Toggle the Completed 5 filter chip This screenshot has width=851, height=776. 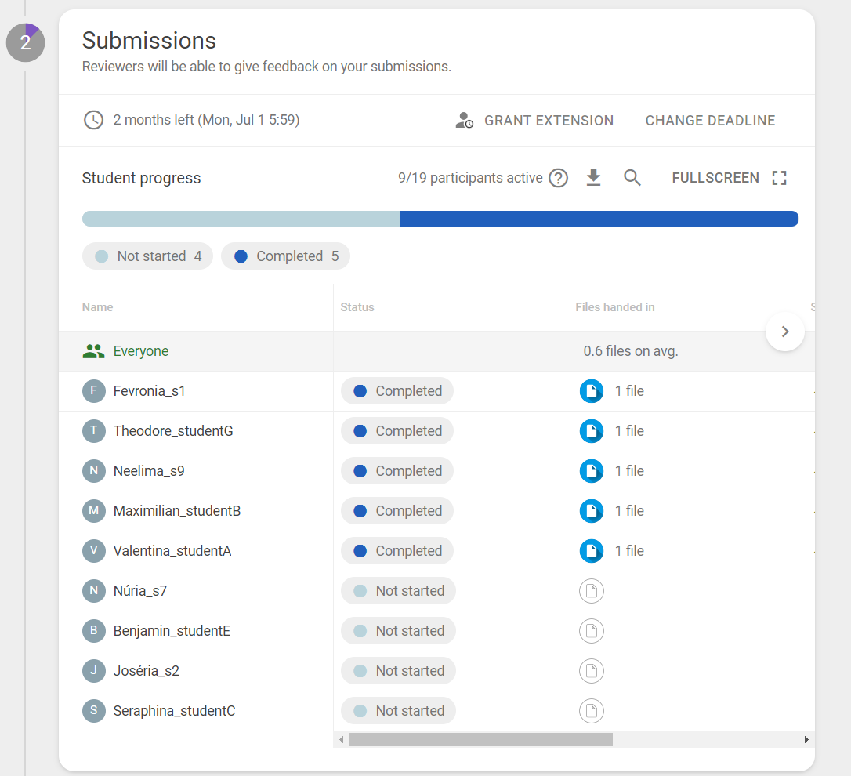285,256
